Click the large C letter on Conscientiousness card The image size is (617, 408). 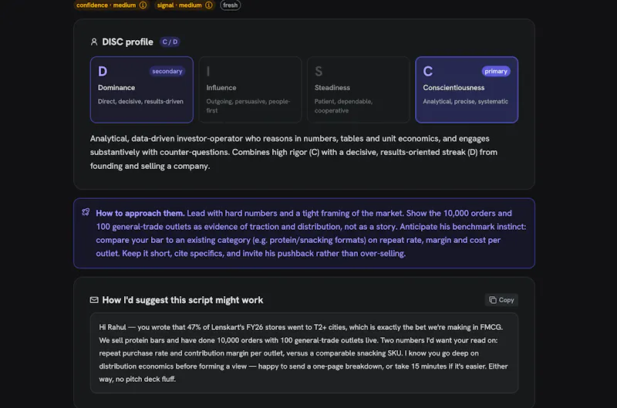coord(428,71)
